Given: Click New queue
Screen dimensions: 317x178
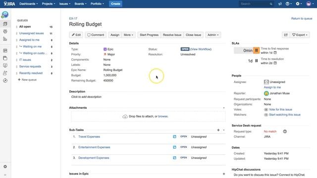Looking at the screenshot, I should 27,80.
